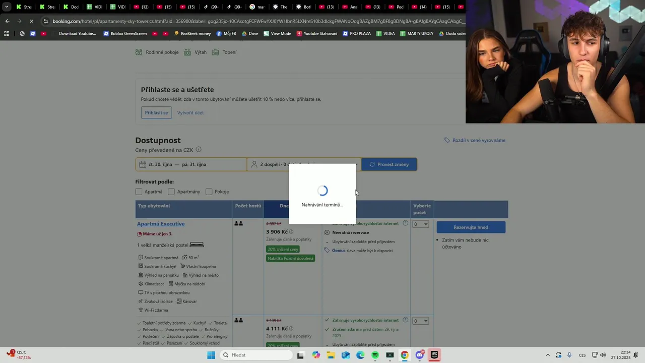Image resolution: width=645 pixels, height=363 pixels.
Task: Open File Explorer from the taskbar
Action: coord(331,355)
